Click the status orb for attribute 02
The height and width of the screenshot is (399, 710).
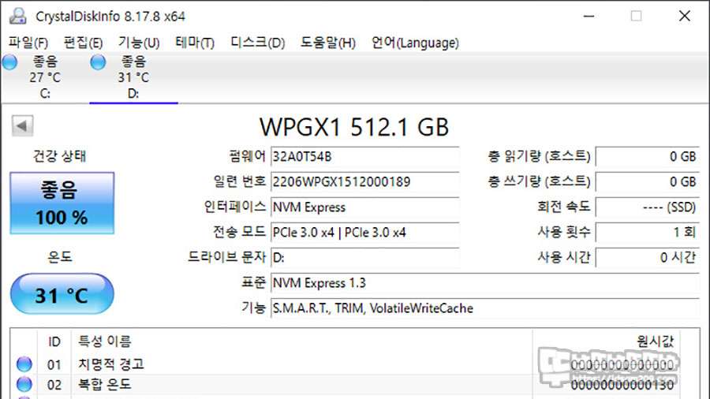pos(24,385)
